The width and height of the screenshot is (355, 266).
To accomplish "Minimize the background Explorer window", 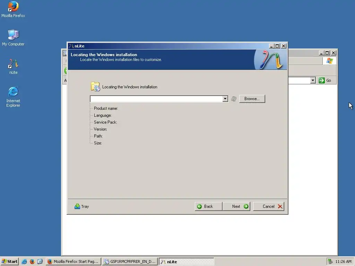I will [321, 53].
